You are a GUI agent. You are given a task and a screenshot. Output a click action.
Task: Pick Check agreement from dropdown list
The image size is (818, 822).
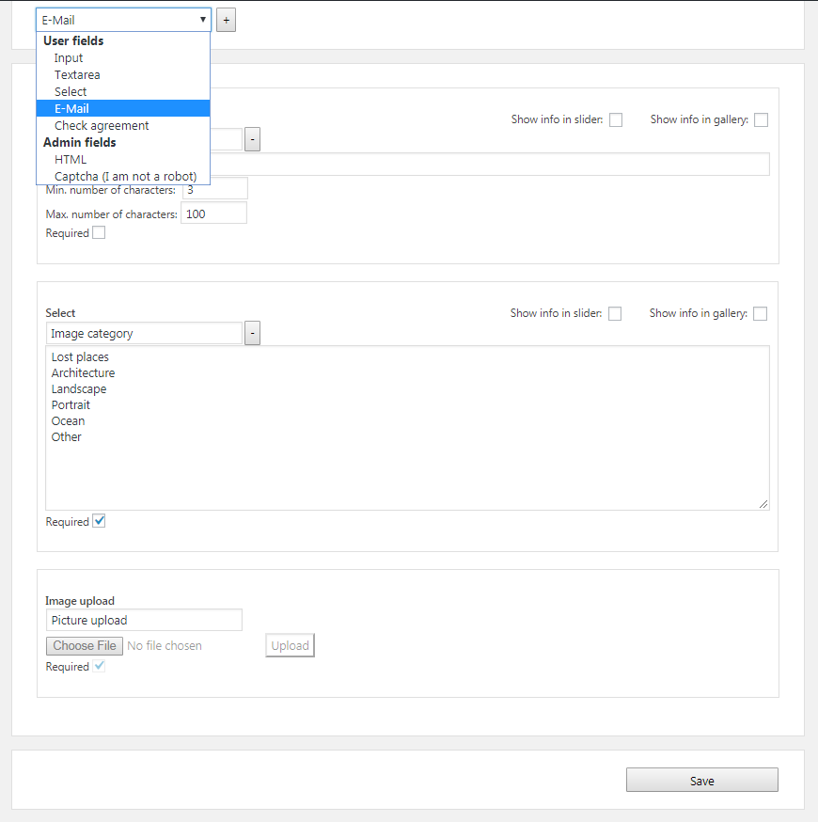[x=102, y=126]
